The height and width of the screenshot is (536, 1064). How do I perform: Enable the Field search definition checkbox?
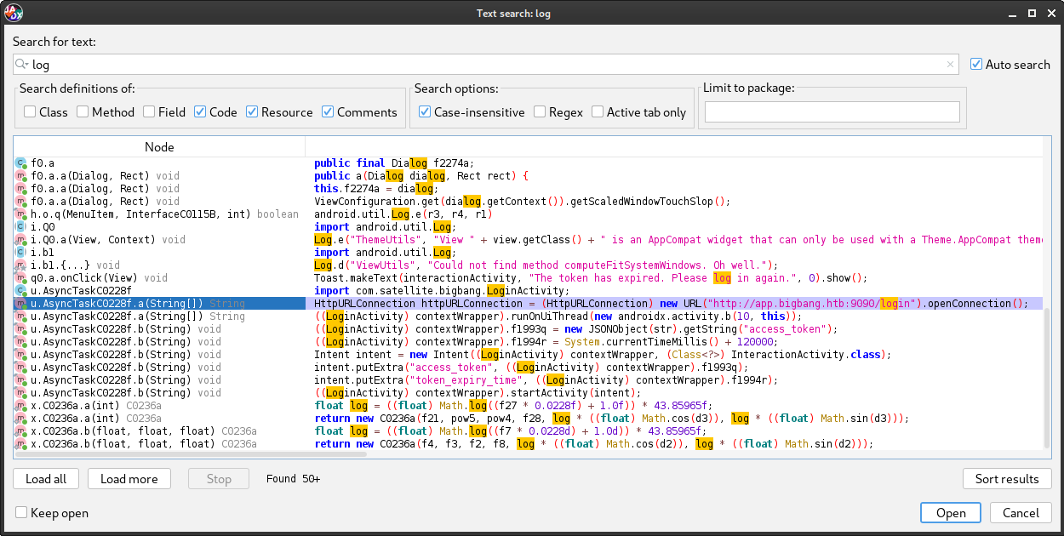(x=150, y=112)
